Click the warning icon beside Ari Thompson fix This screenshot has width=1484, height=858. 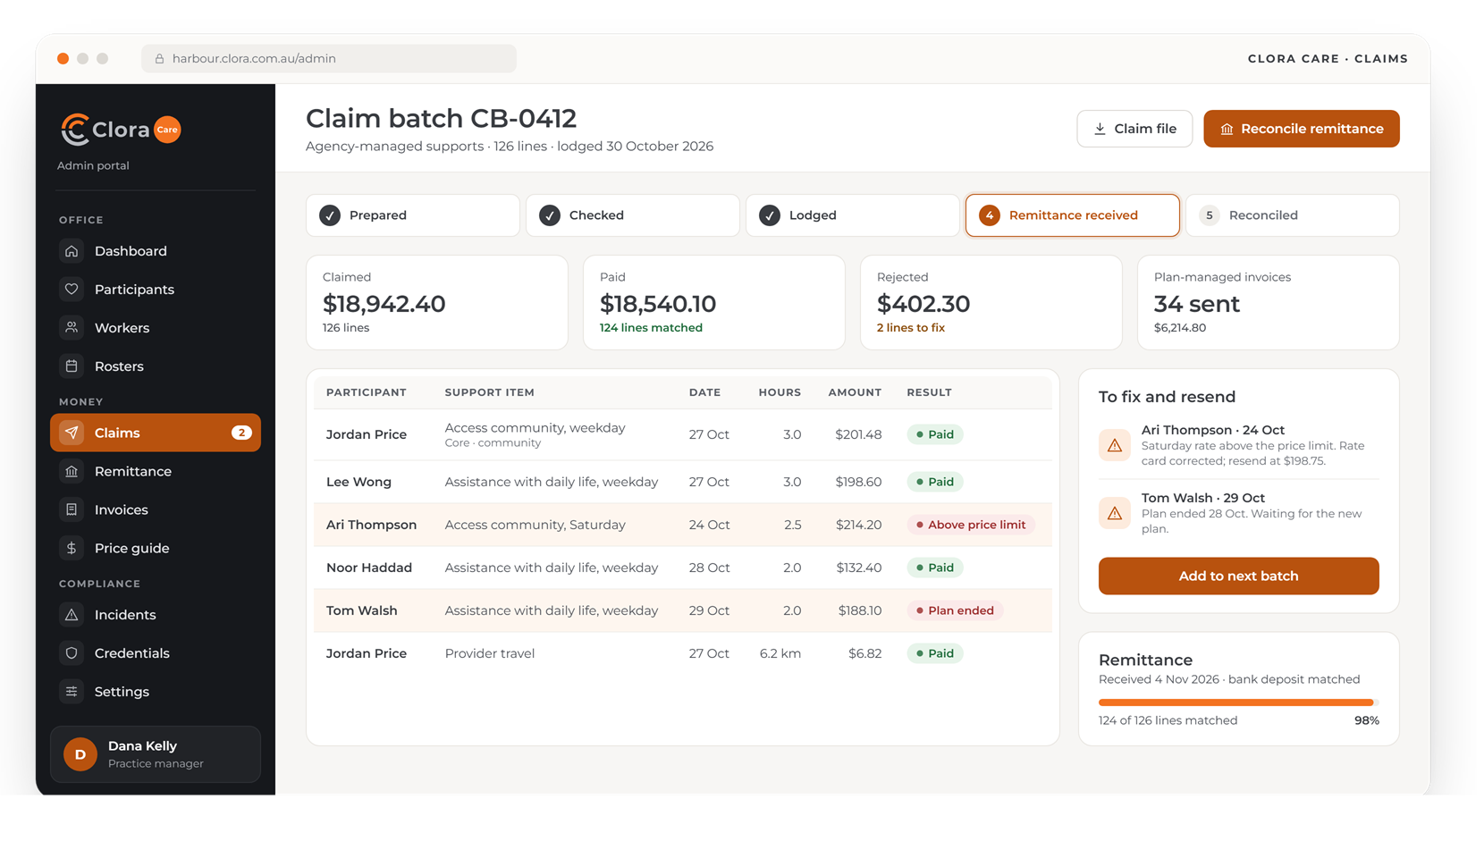pyautogui.click(x=1115, y=445)
